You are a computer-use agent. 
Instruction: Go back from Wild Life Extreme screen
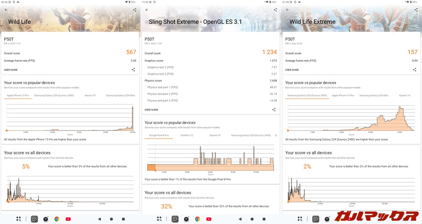coord(287,10)
